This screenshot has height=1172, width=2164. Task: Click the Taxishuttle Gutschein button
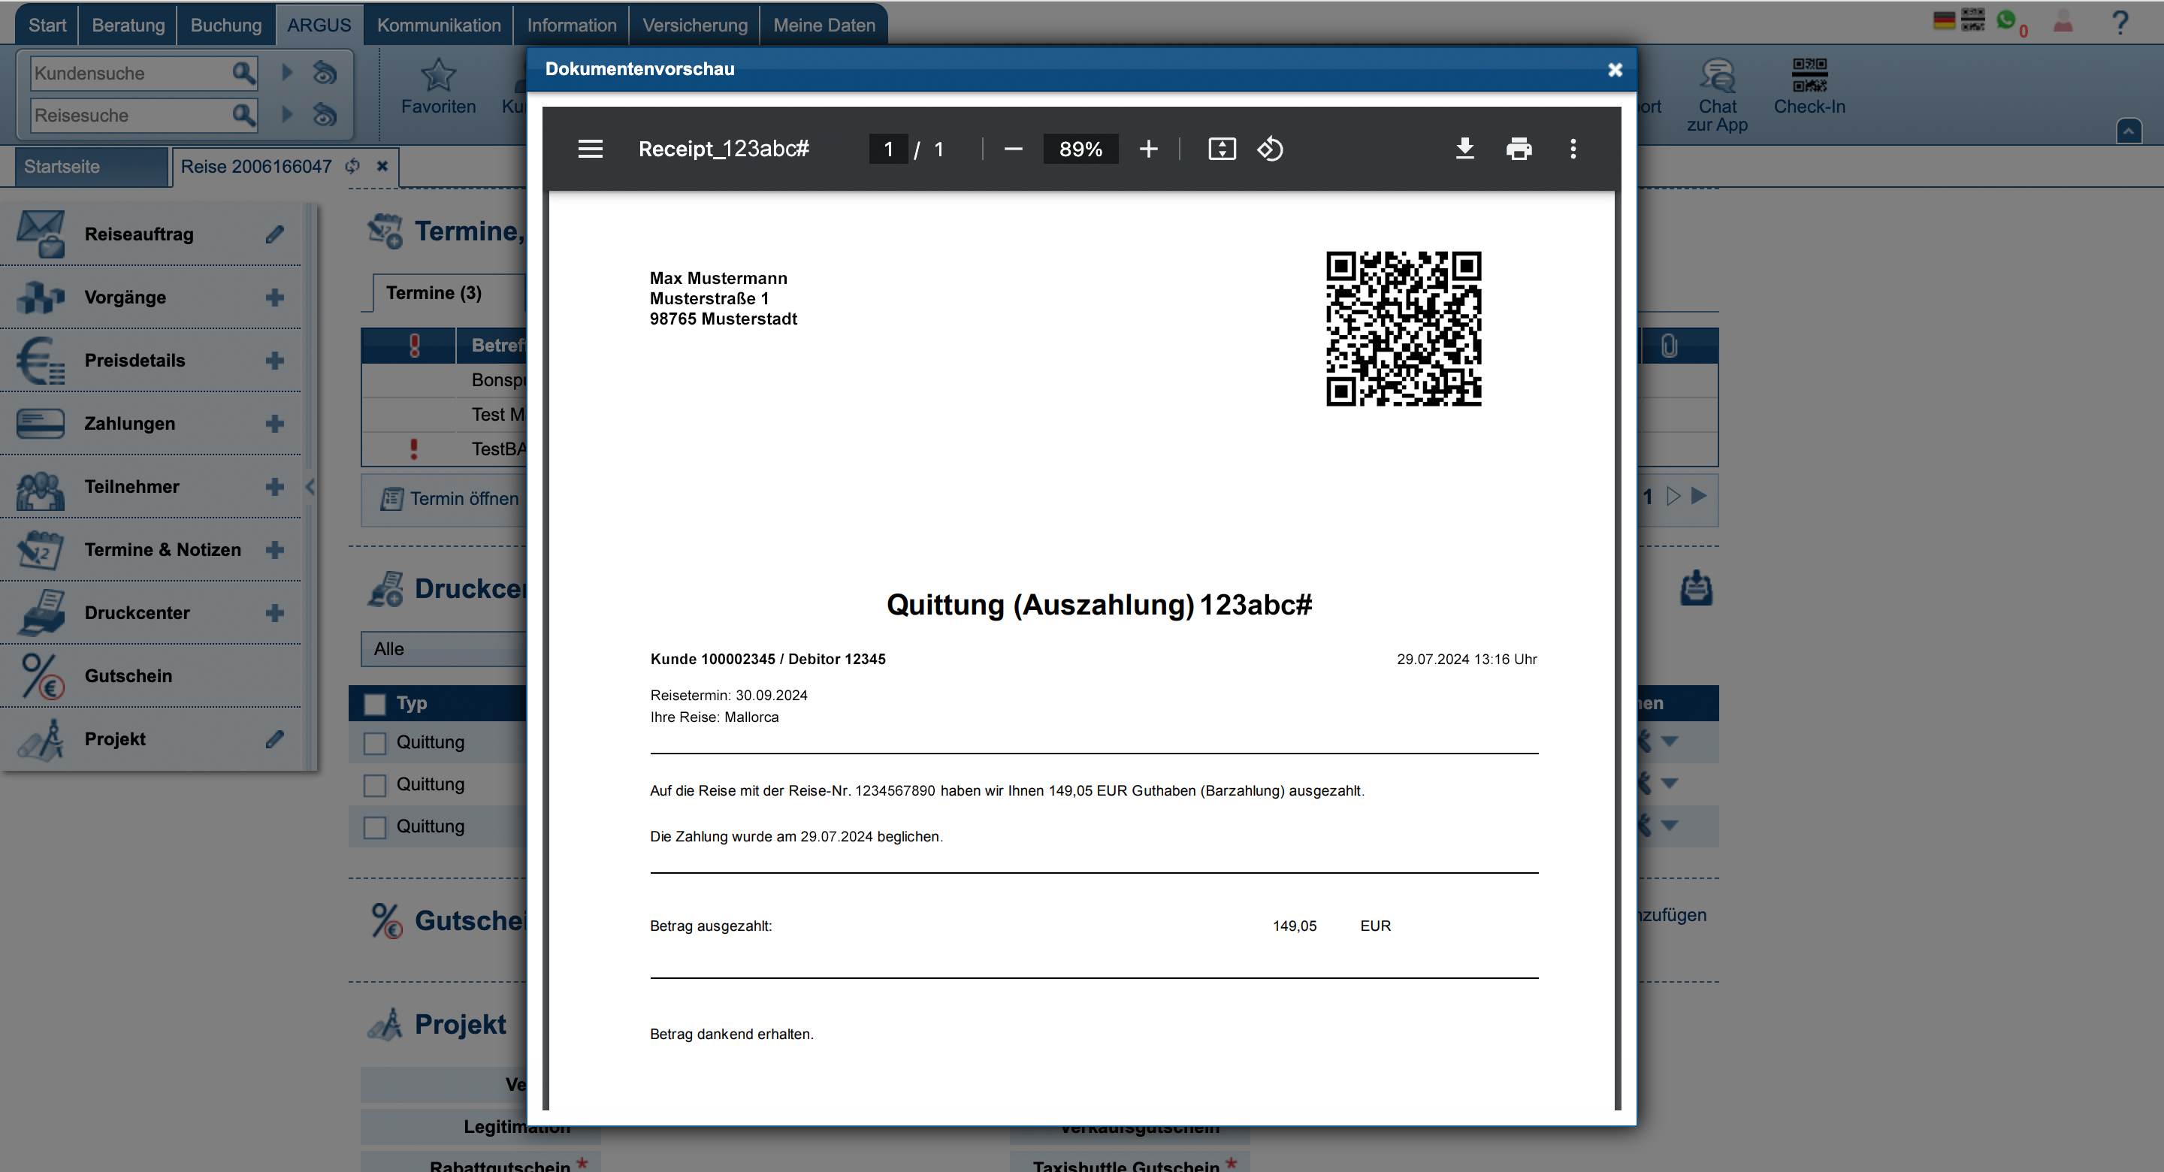point(1129,1164)
